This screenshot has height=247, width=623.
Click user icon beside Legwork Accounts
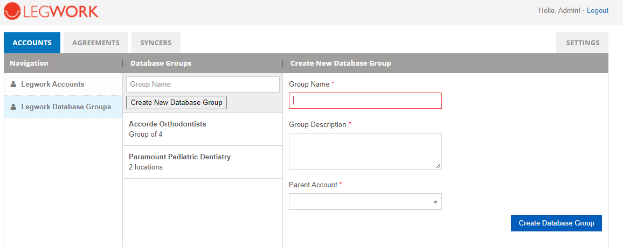click(x=13, y=84)
